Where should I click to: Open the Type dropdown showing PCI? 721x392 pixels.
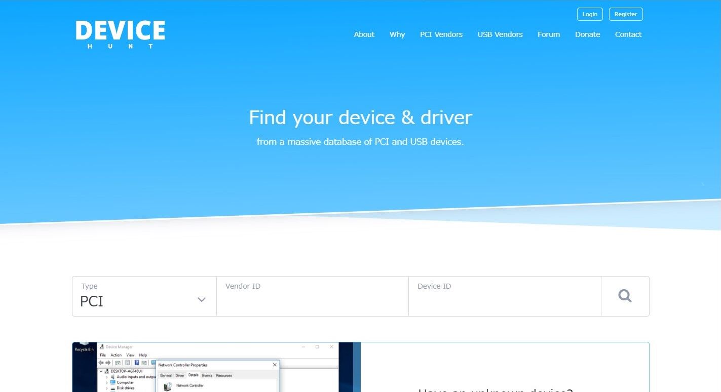coord(144,296)
